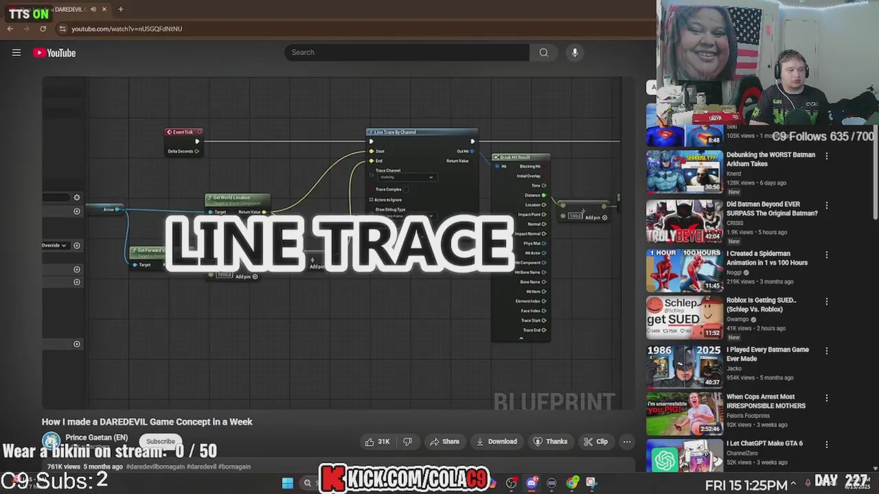Click channel name 'CRISIS'
Viewport: 879px width, 494px height.
735,223
